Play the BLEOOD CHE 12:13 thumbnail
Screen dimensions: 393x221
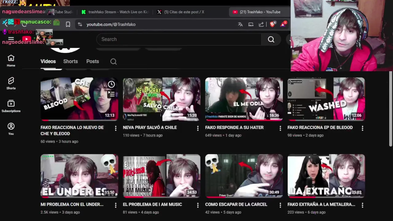pyautogui.click(x=79, y=99)
